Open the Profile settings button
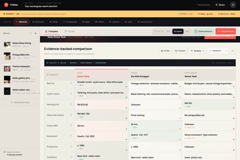This screenshot has width=240, height=160. click(165, 51)
